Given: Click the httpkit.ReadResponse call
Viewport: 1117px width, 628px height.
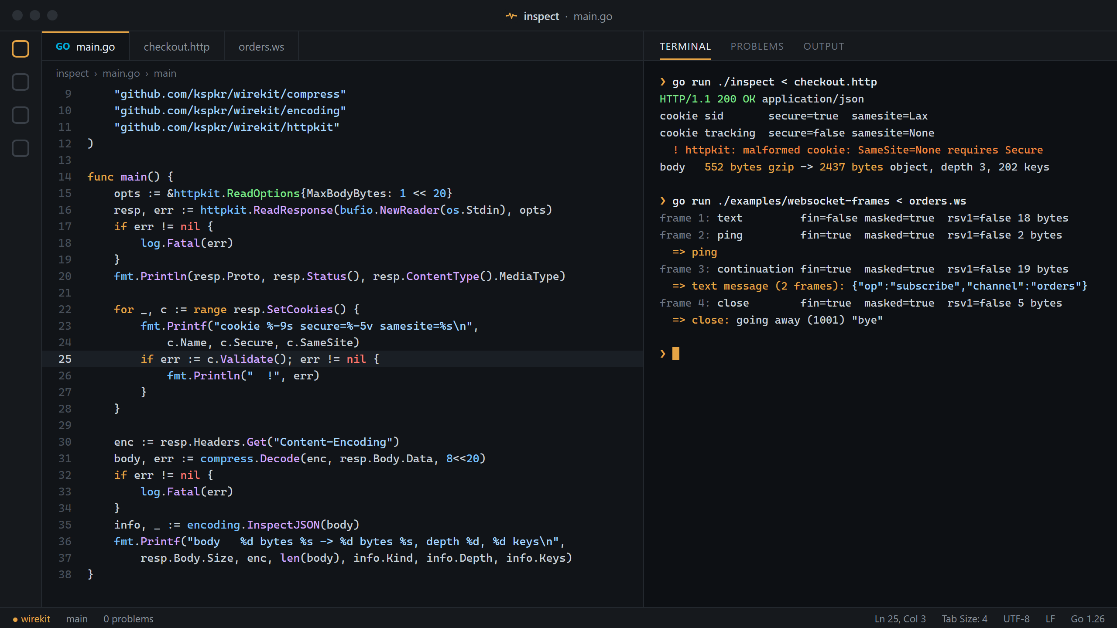Looking at the screenshot, I should point(267,210).
